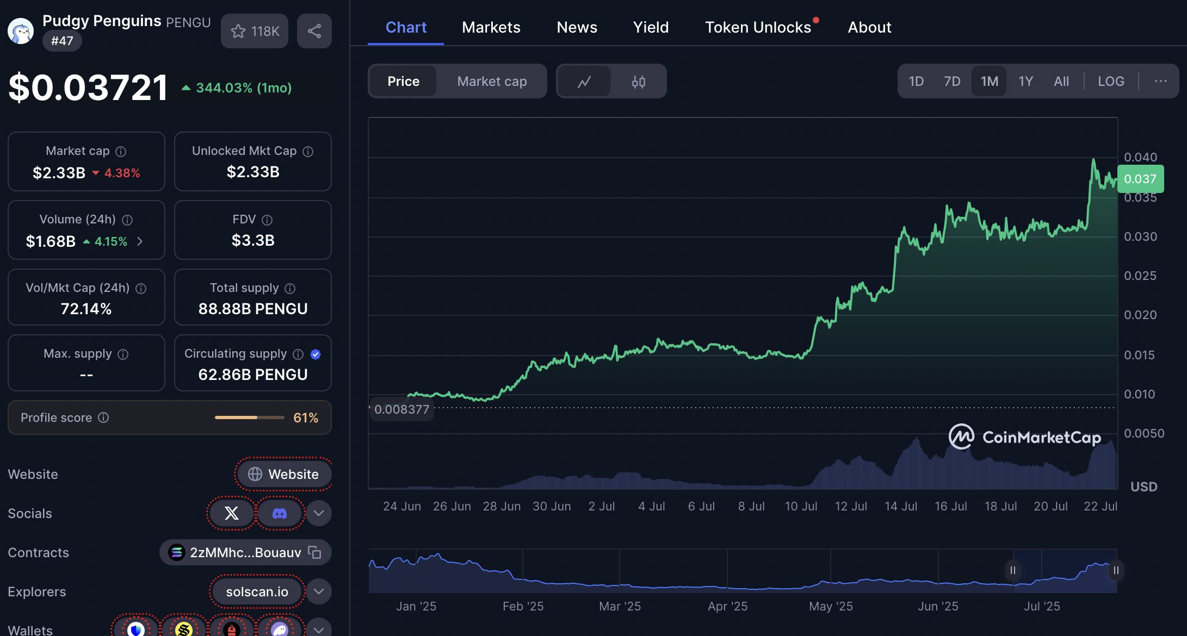Set chart range to 7D
The width and height of the screenshot is (1187, 636).
click(952, 82)
